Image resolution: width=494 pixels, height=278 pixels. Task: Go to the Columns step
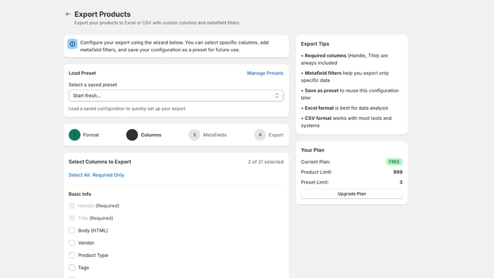tap(144, 135)
